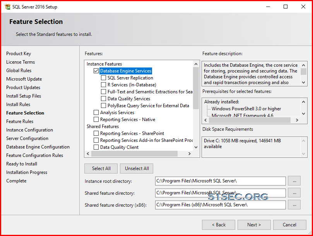Click Feature Configuration Rules step
Image resolution: width=313 pixels, height=236 pixels.
(x=34, y=155)
